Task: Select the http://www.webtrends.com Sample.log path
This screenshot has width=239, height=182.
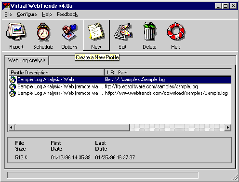Action: click(166, 93)
